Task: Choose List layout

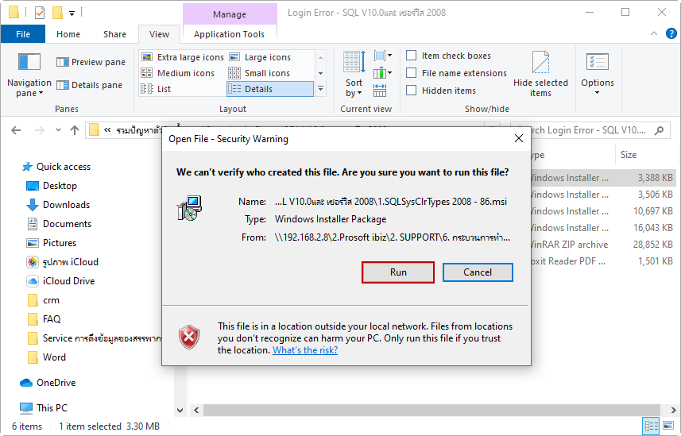Action: [157, 89]
